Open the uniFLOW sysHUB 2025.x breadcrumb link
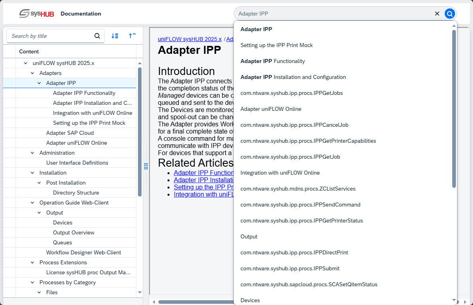Screen dimensions: 473x305 coord(190,39)
